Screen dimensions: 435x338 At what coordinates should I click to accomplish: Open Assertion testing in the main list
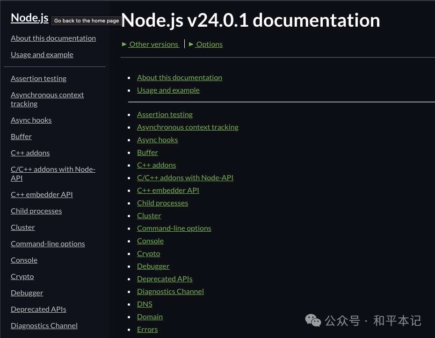coord(165,115)
